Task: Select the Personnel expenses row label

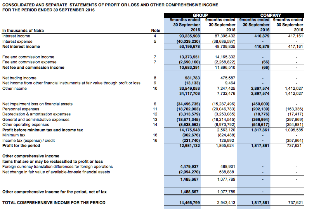Action: [21, 109]
